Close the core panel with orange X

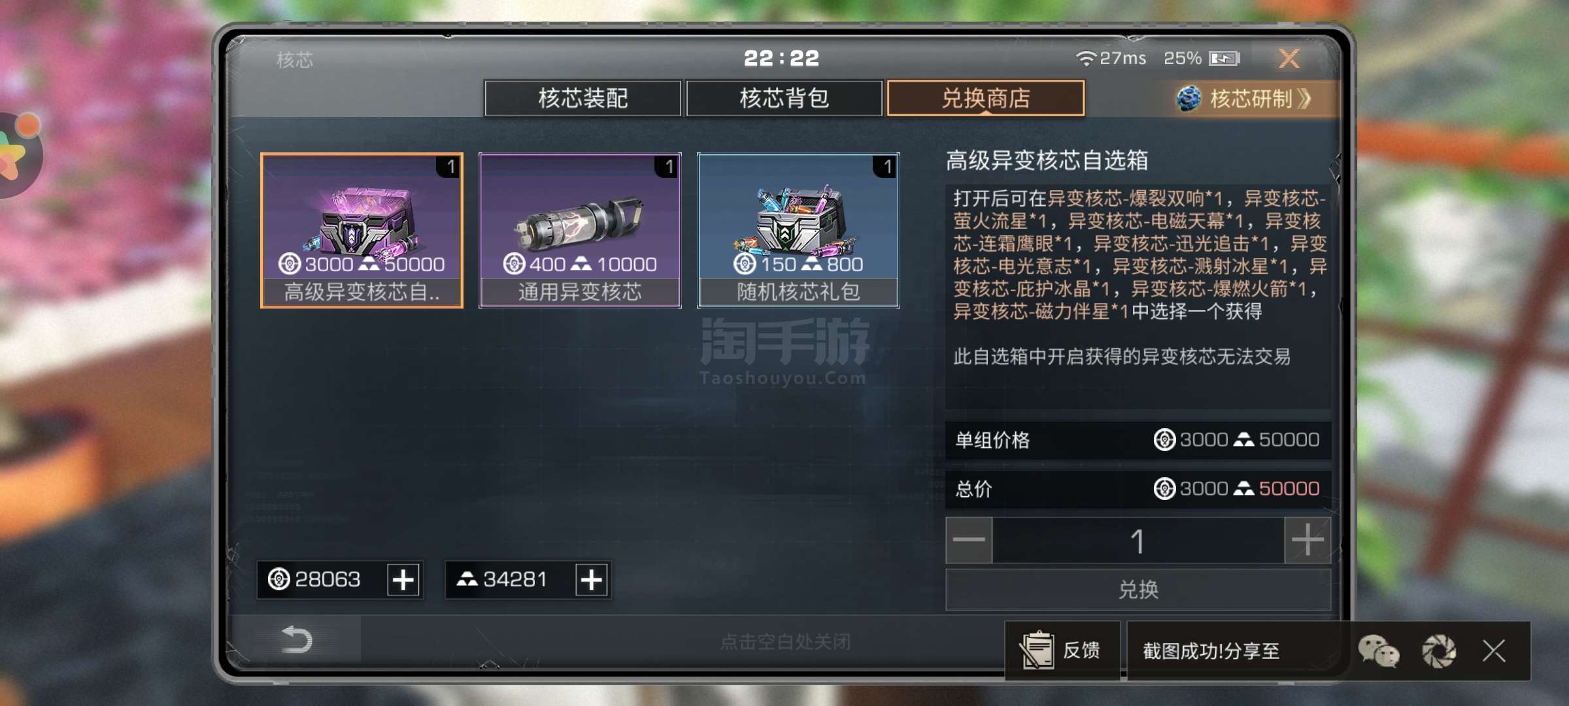1289,59
